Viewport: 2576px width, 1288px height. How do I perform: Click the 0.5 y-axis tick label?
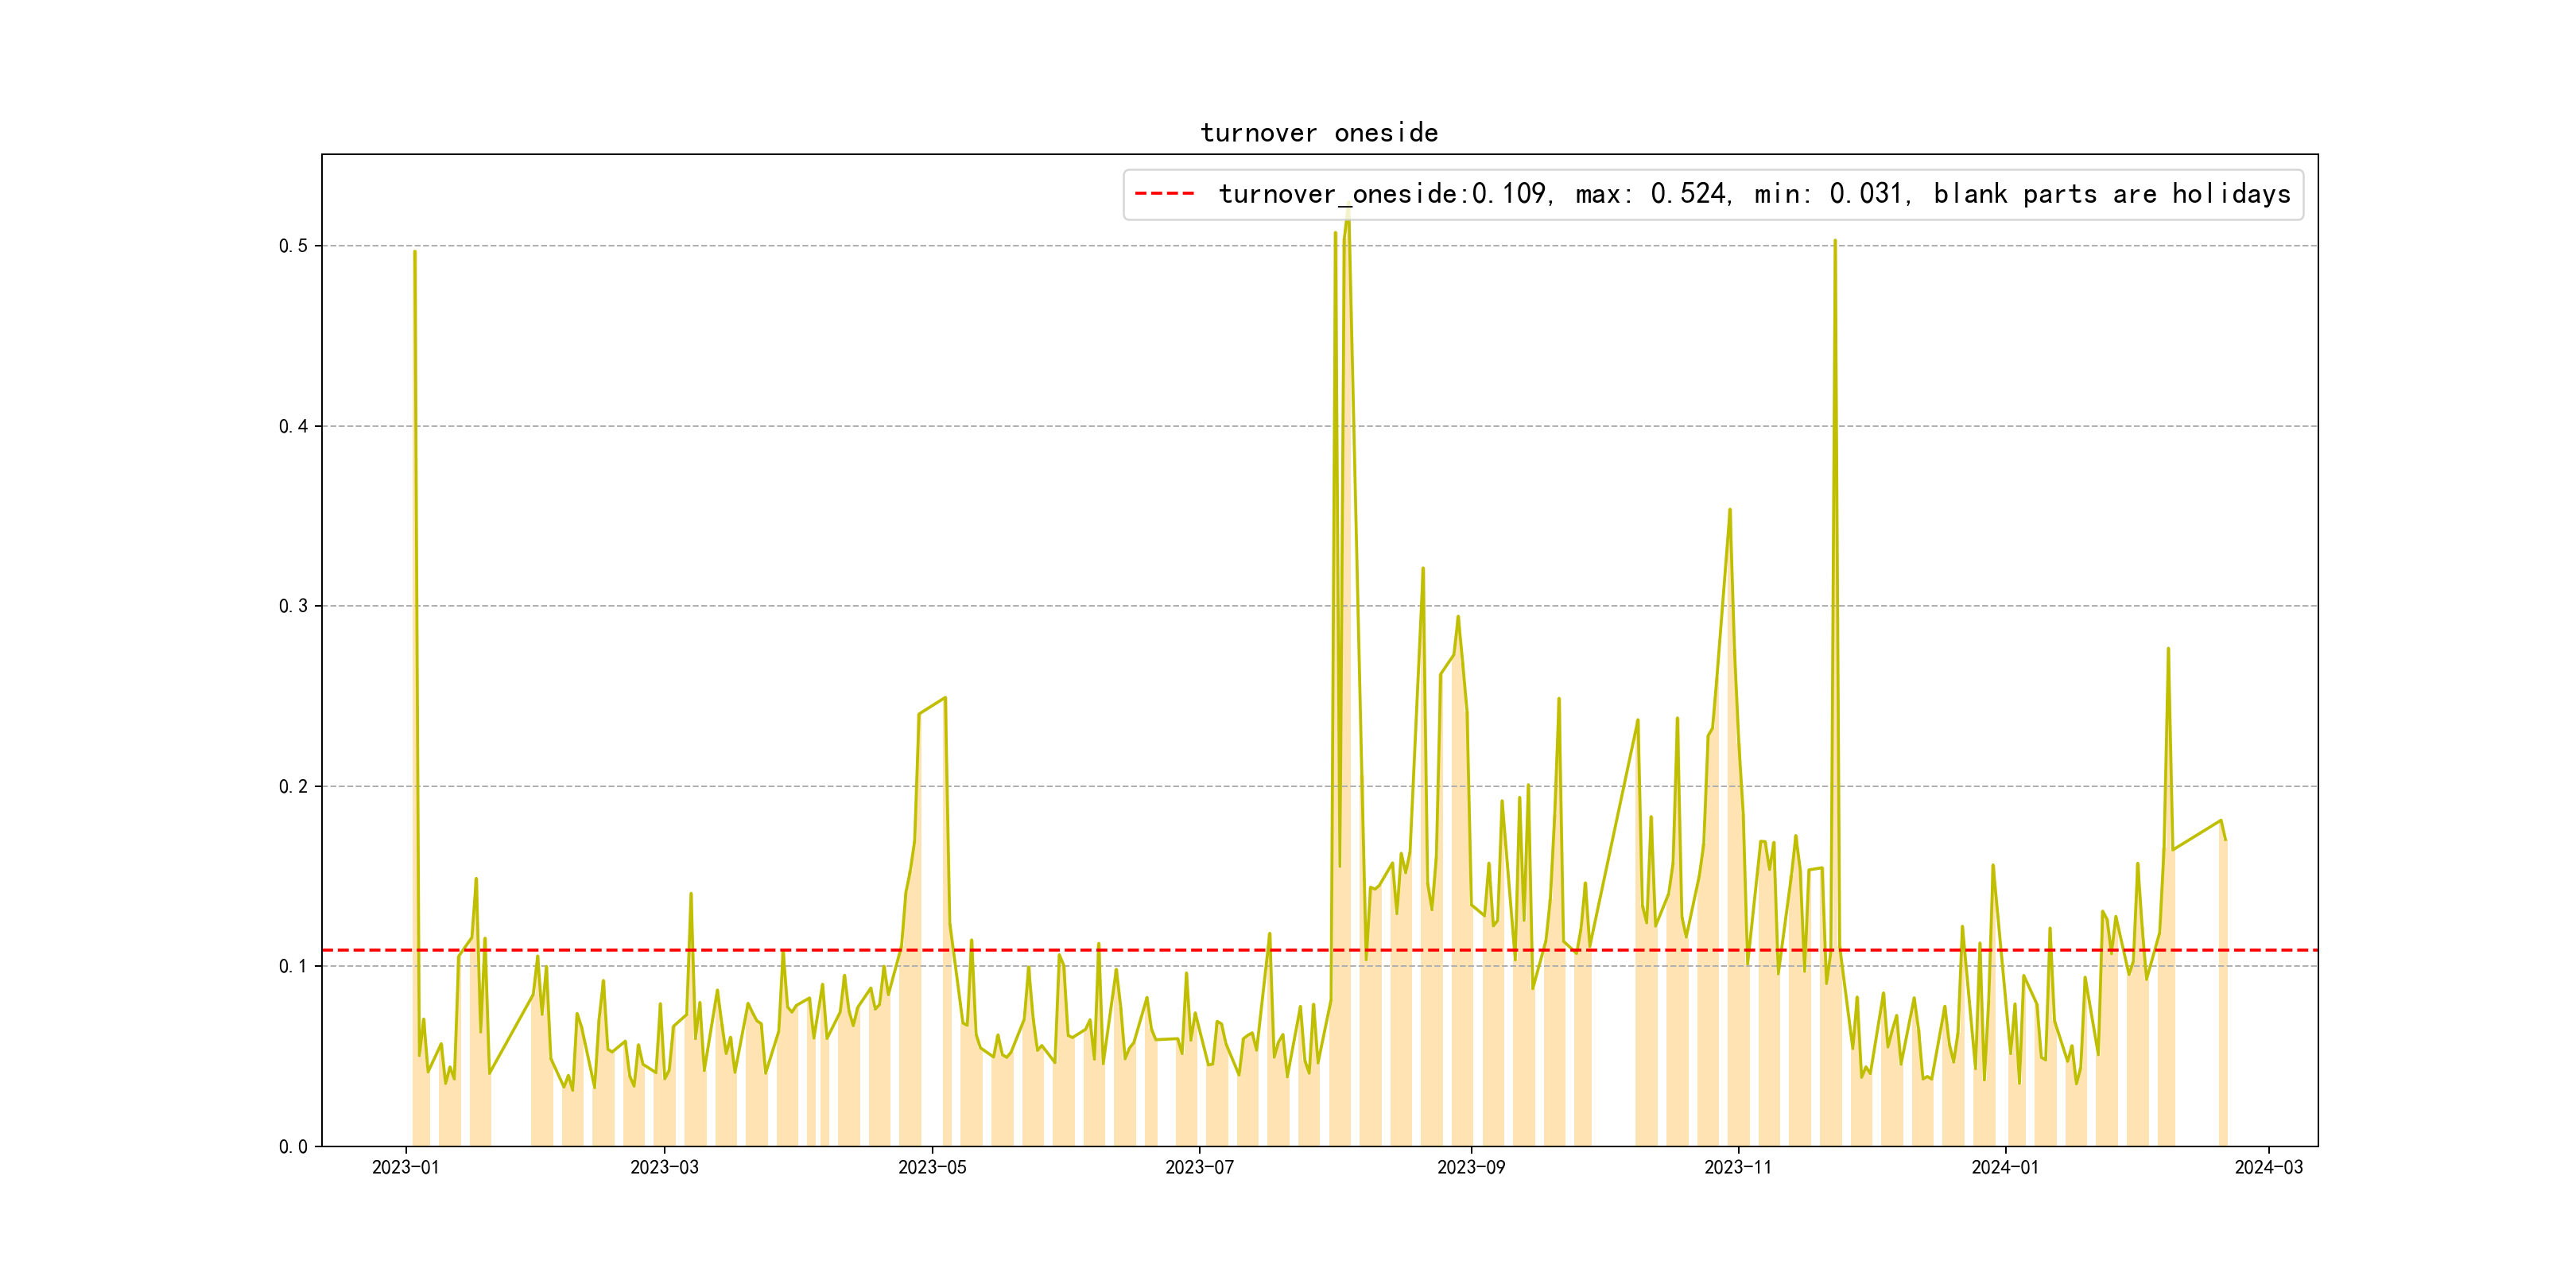coord(293,246)
